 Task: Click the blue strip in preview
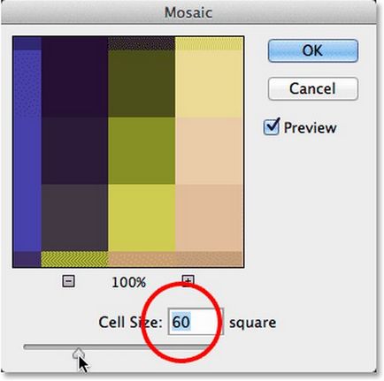pyautogui.click(x=27, y=150)
